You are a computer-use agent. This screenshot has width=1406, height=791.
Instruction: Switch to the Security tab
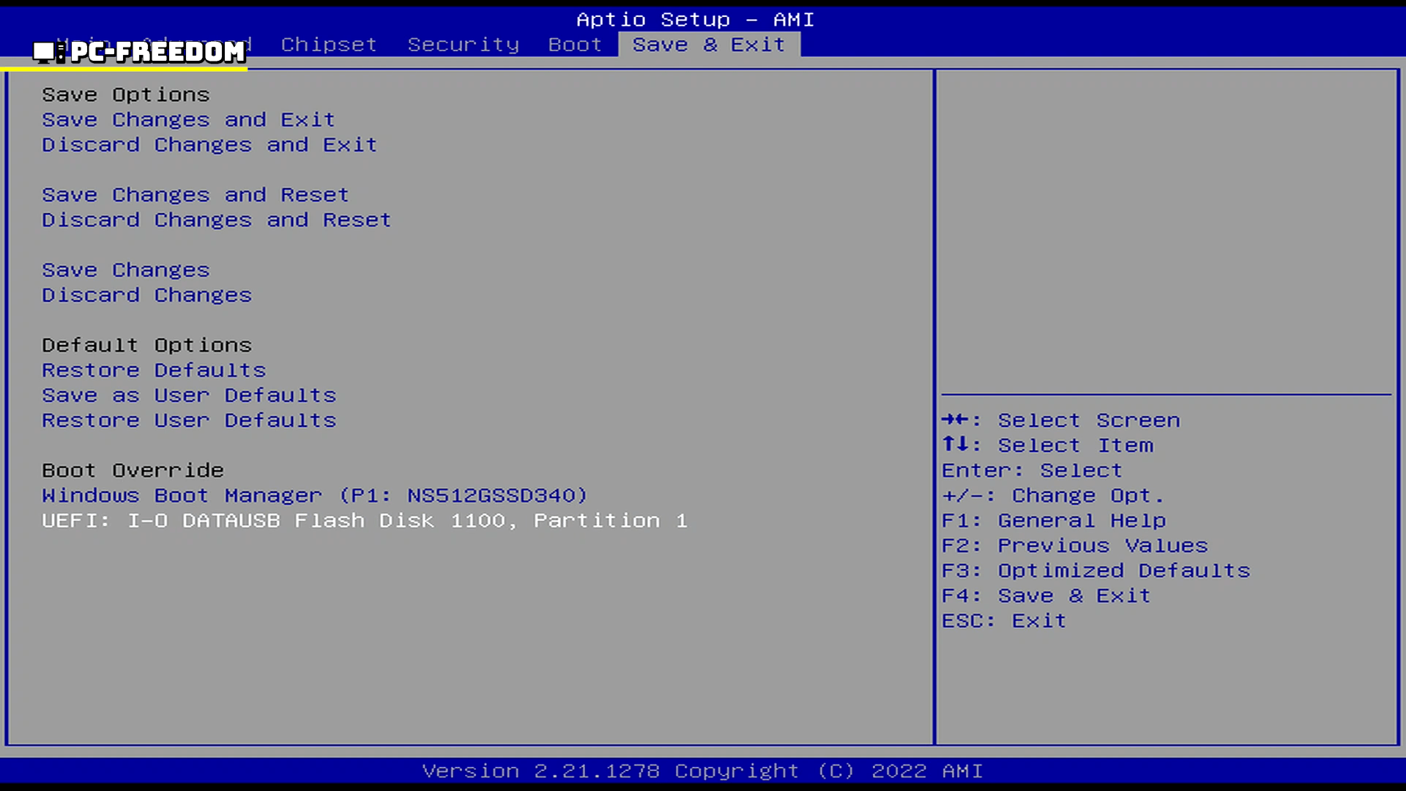tap(463, 45)
